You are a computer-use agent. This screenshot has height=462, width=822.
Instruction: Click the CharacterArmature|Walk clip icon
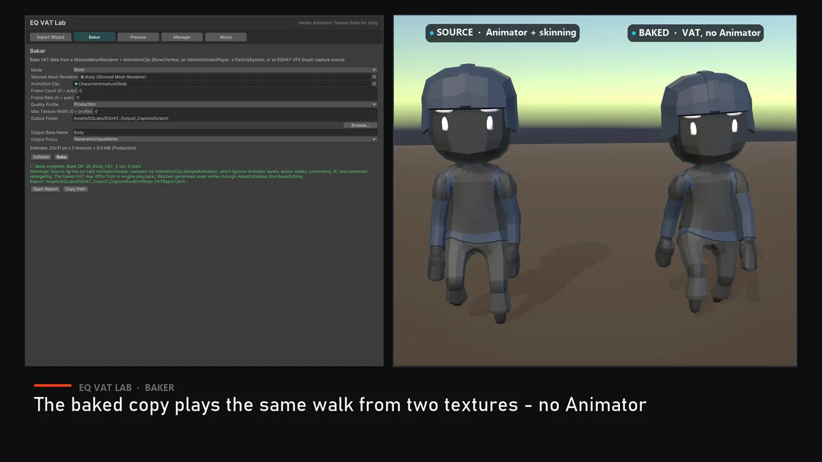coord(76,84)
